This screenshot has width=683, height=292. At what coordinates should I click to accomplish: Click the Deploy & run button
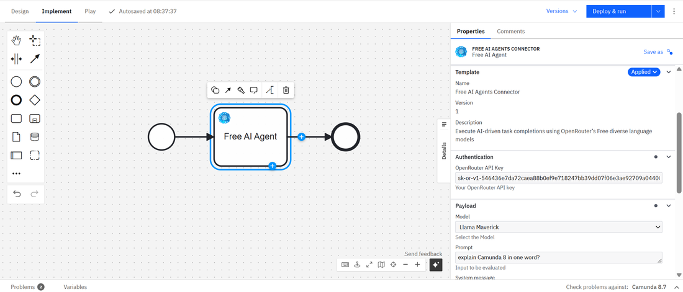(x=618, y=11)
